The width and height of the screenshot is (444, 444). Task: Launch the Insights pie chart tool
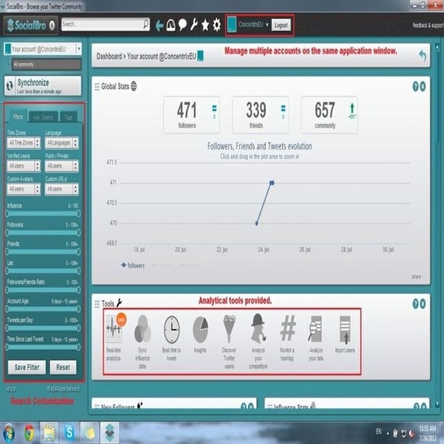coord(200,330)
